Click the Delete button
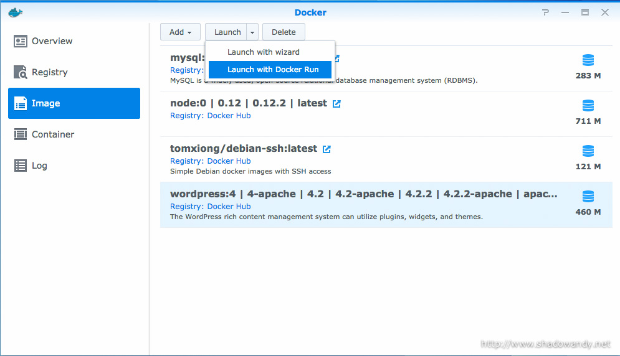 [x=284, y=32]
